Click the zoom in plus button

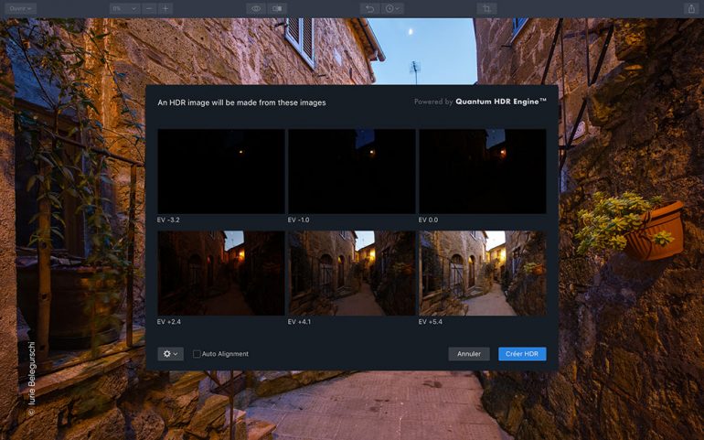pyautogui.click(x=165, y=8)
